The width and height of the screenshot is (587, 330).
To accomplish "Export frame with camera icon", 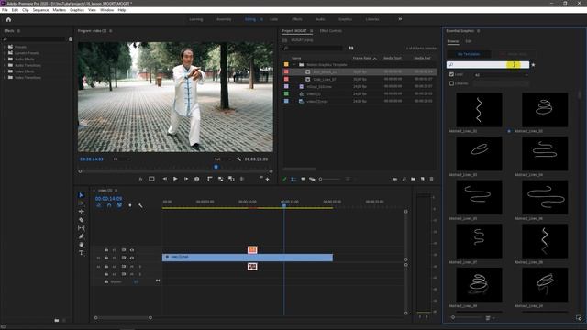I will 196,180.
